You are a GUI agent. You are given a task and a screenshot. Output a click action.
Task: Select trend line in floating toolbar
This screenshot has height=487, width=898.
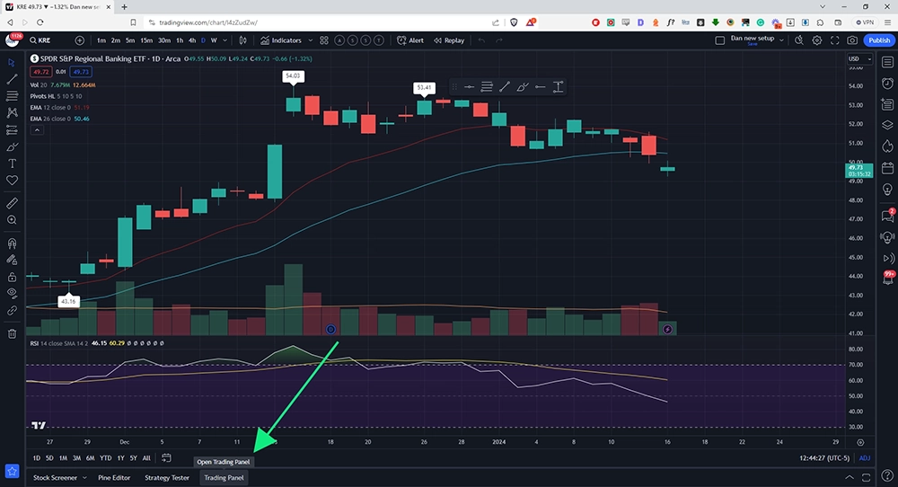tap(504, 87)
